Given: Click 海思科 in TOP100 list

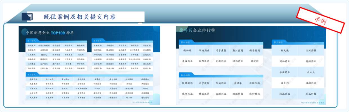Looking at the screenshot, I should tap(81, 55).
